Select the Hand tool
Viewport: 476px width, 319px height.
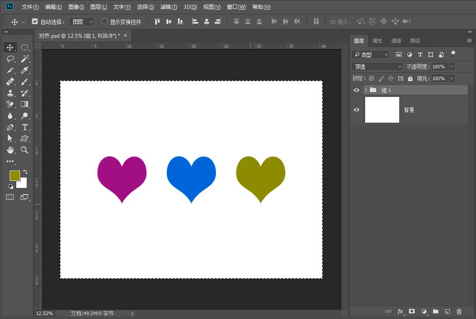[10, 150]
